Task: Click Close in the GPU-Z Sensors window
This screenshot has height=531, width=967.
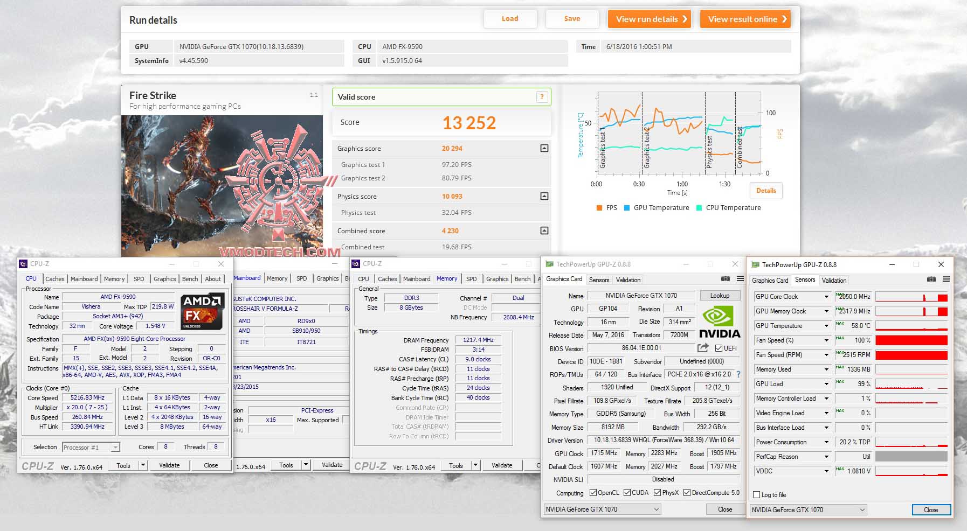Action: [931, 510]
